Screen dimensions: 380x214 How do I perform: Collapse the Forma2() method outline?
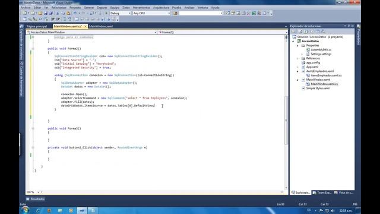[x=33, y=49]
